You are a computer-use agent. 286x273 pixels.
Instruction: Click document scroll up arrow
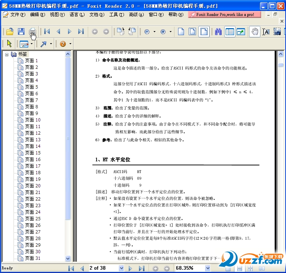281,54
